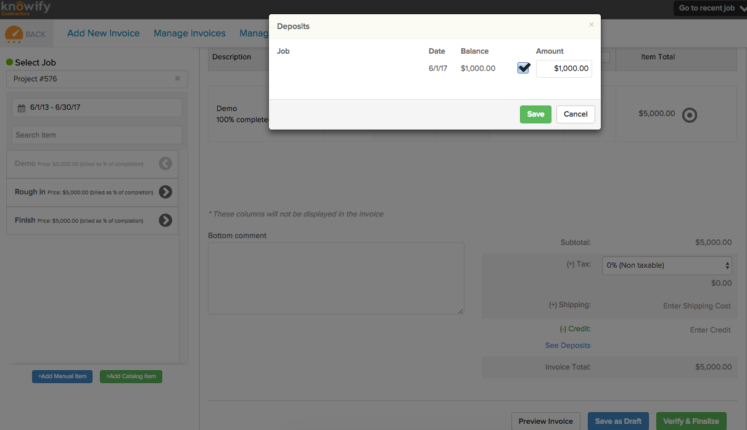The width and height of the screenshot is (747, 430).
Task: Open the Project #576 job selector
Action: 97,79
